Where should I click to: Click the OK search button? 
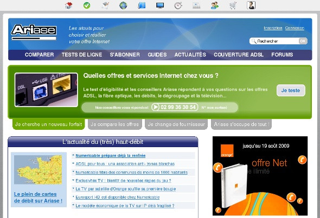[303, 41]
